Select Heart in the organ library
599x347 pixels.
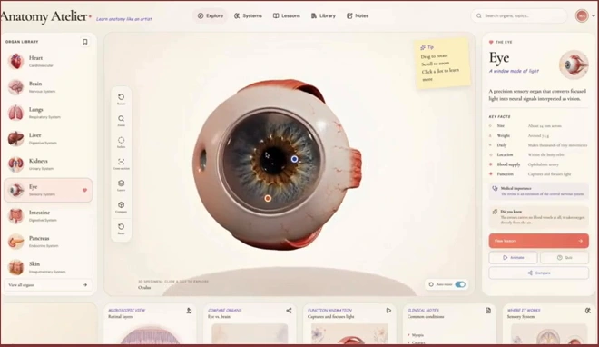click(48, 61)
